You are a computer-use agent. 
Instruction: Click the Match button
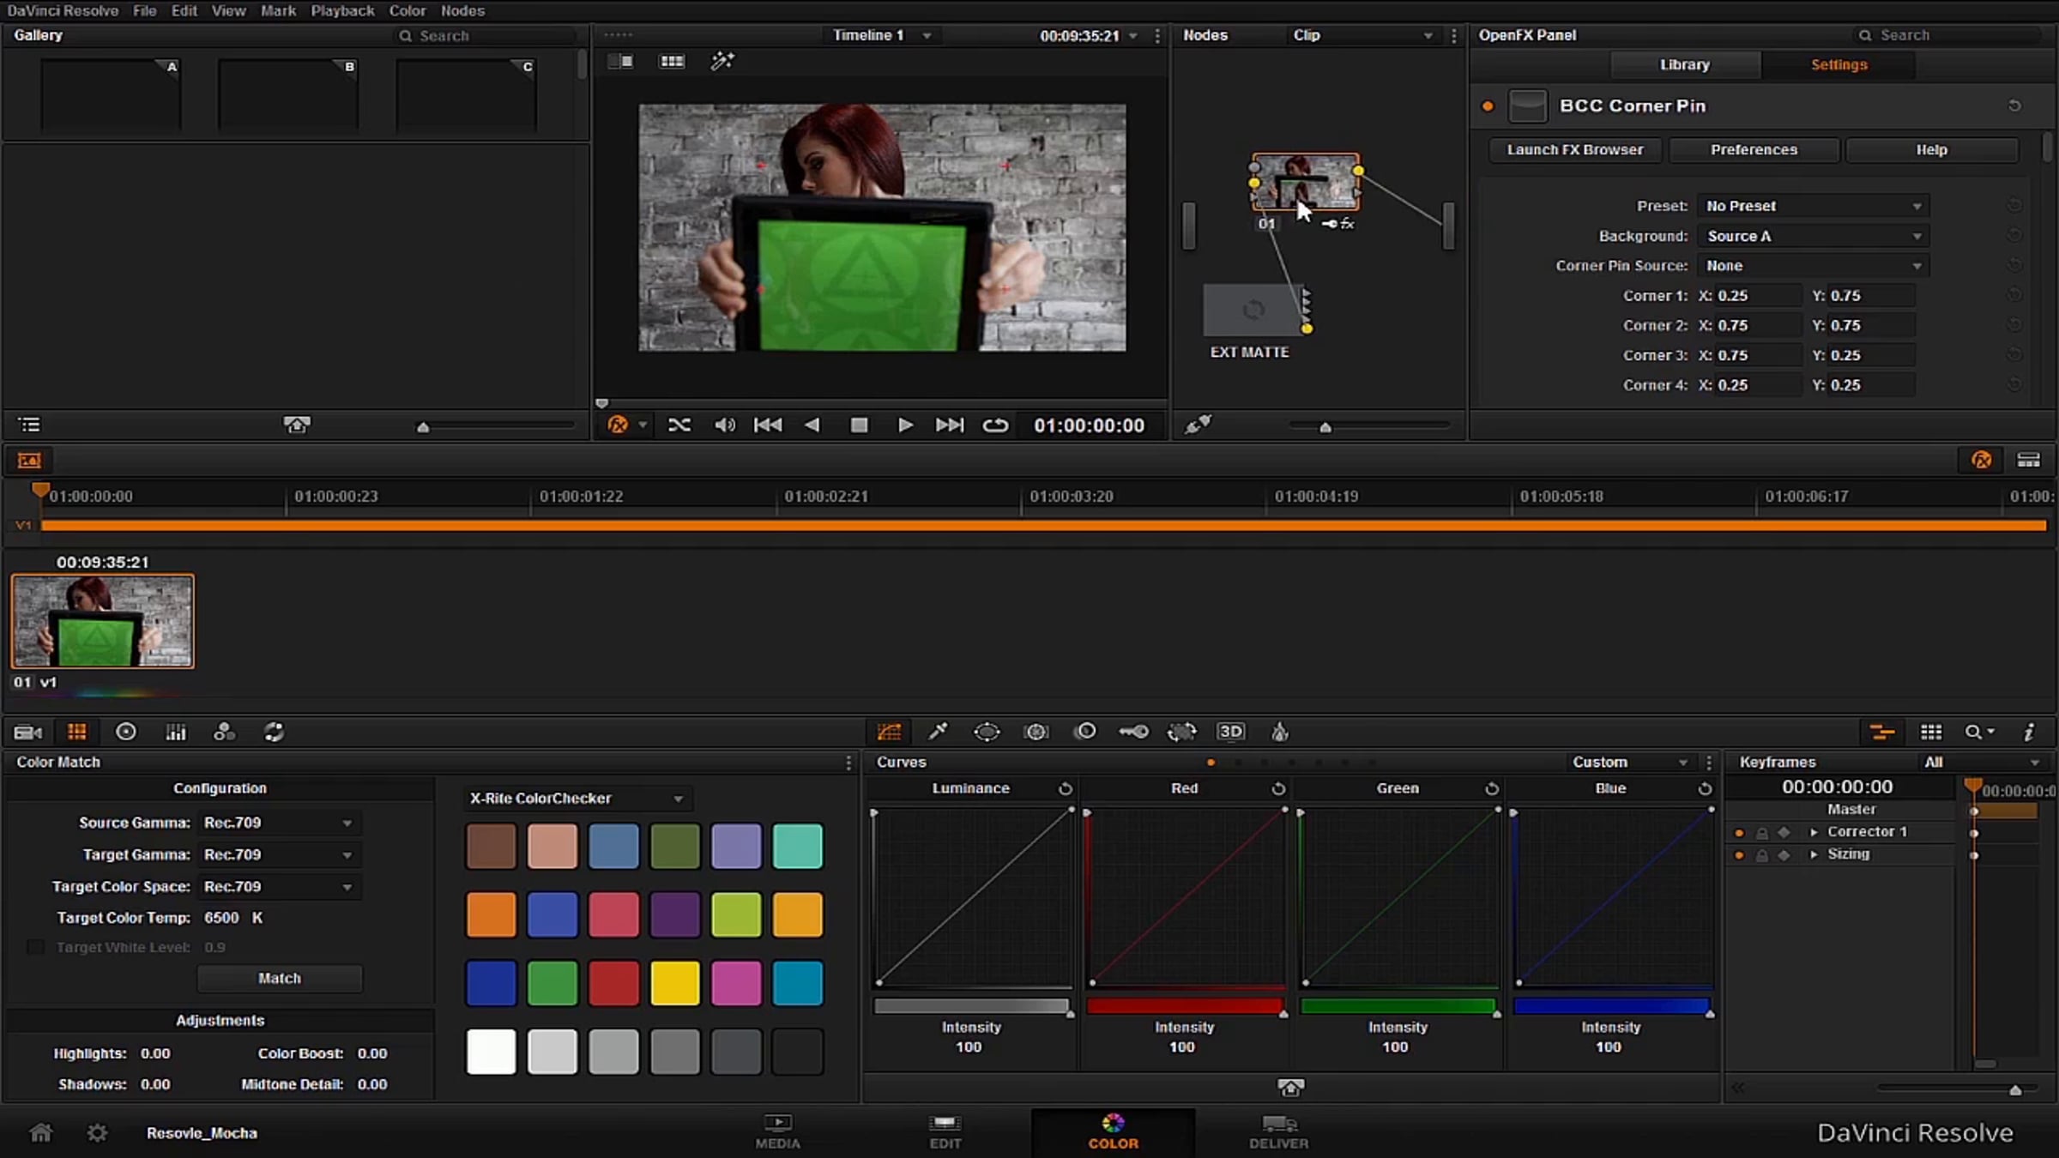tap(280, 978)
